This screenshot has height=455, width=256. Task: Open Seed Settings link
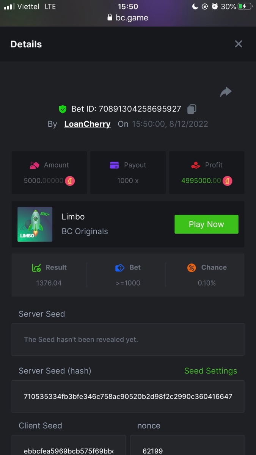pos(210,371)
